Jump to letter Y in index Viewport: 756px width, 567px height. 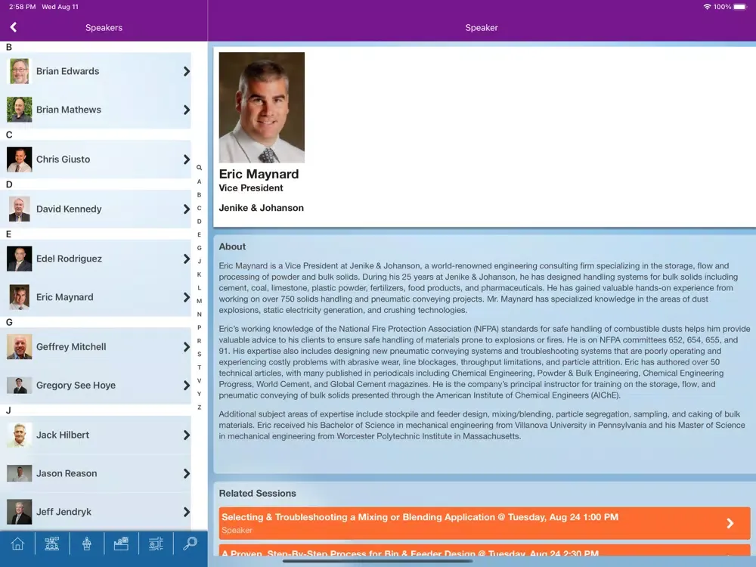[199, 394]
